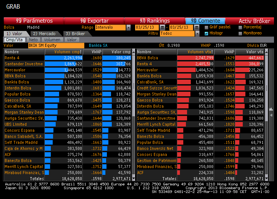
Task: Click scroll-down arrow of sell table
Action: [266, 179]
